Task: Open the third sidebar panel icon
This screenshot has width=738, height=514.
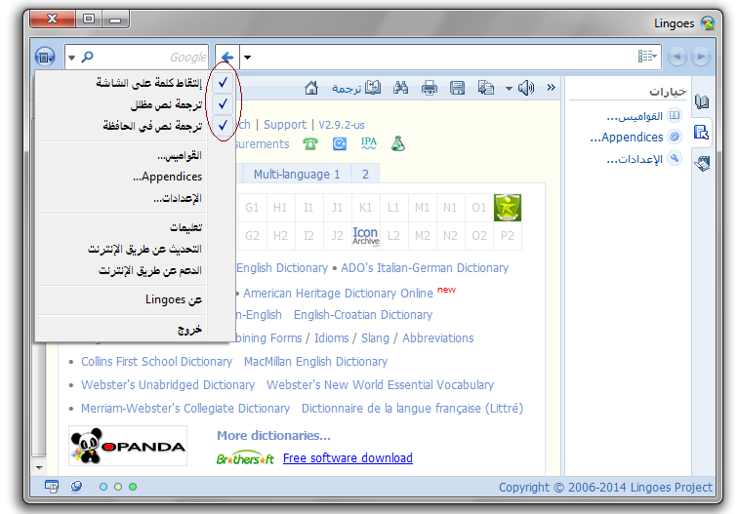Action: pyautogui.click(x=702, y=163)
